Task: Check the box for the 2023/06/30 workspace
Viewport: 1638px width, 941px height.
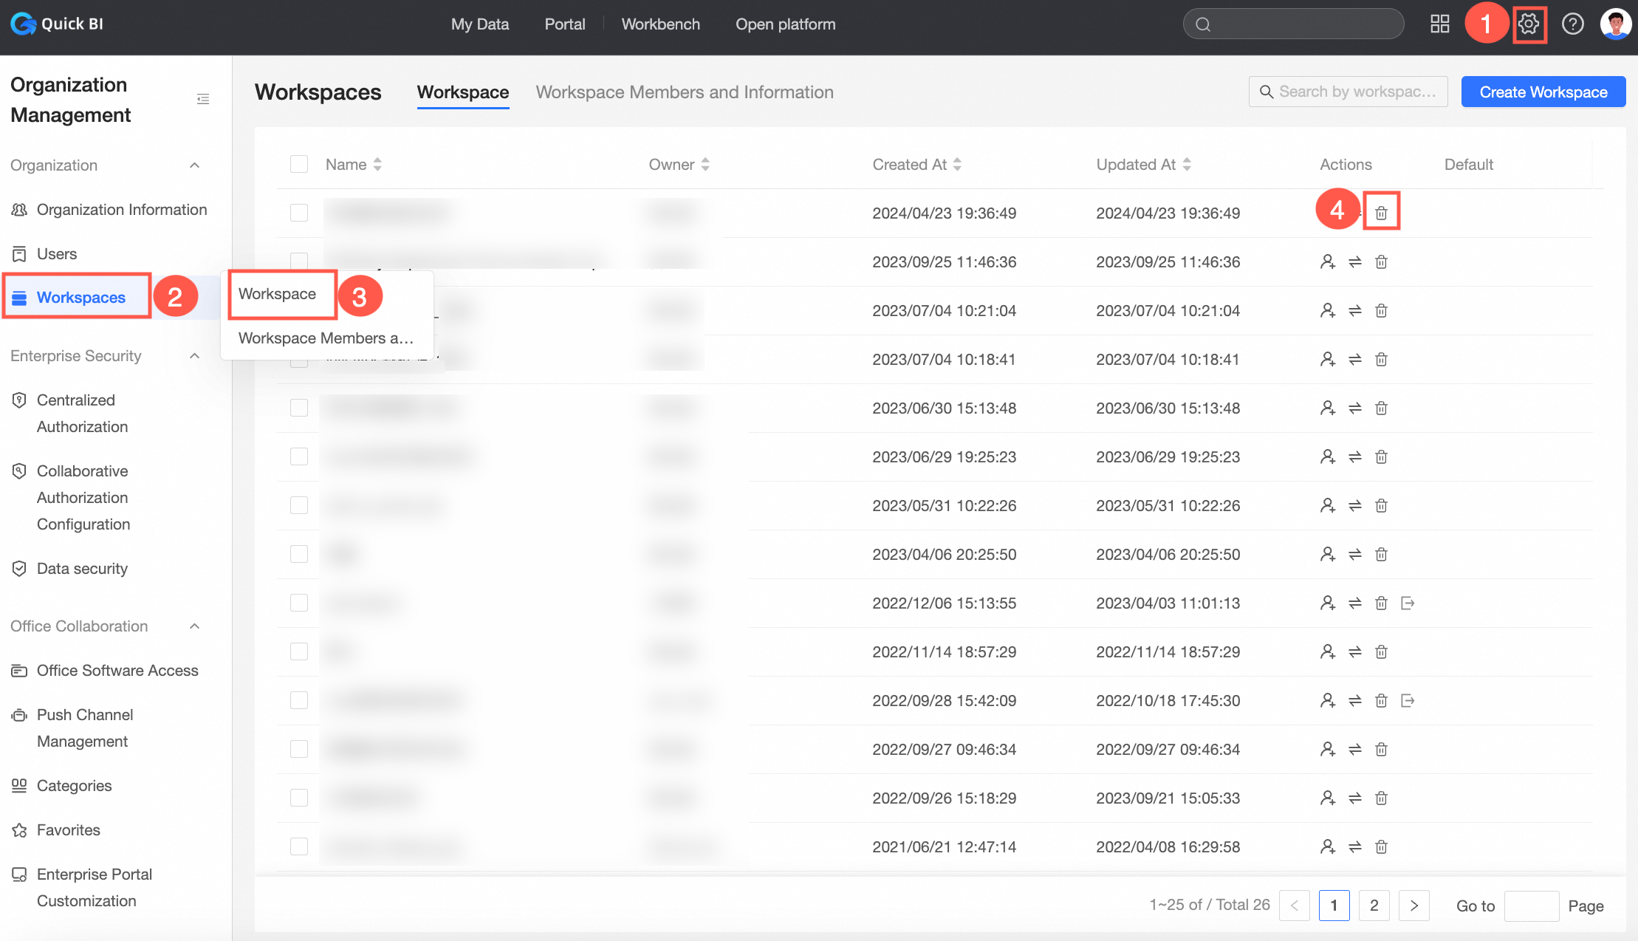Action: point(299,408)
